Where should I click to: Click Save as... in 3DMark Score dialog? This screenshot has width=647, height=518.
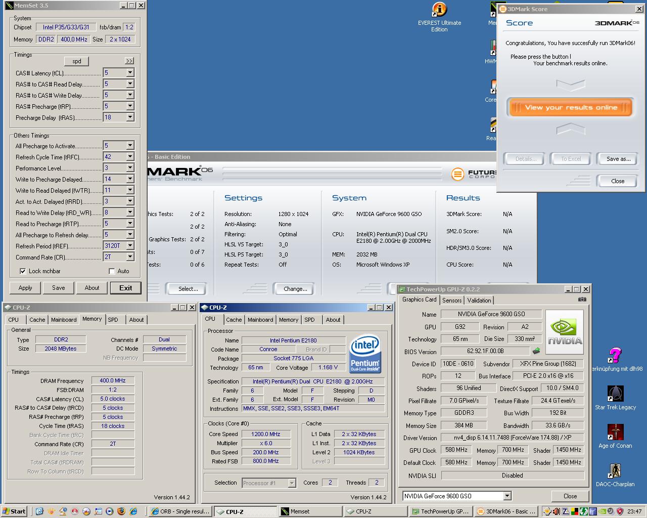coord(618,159)
